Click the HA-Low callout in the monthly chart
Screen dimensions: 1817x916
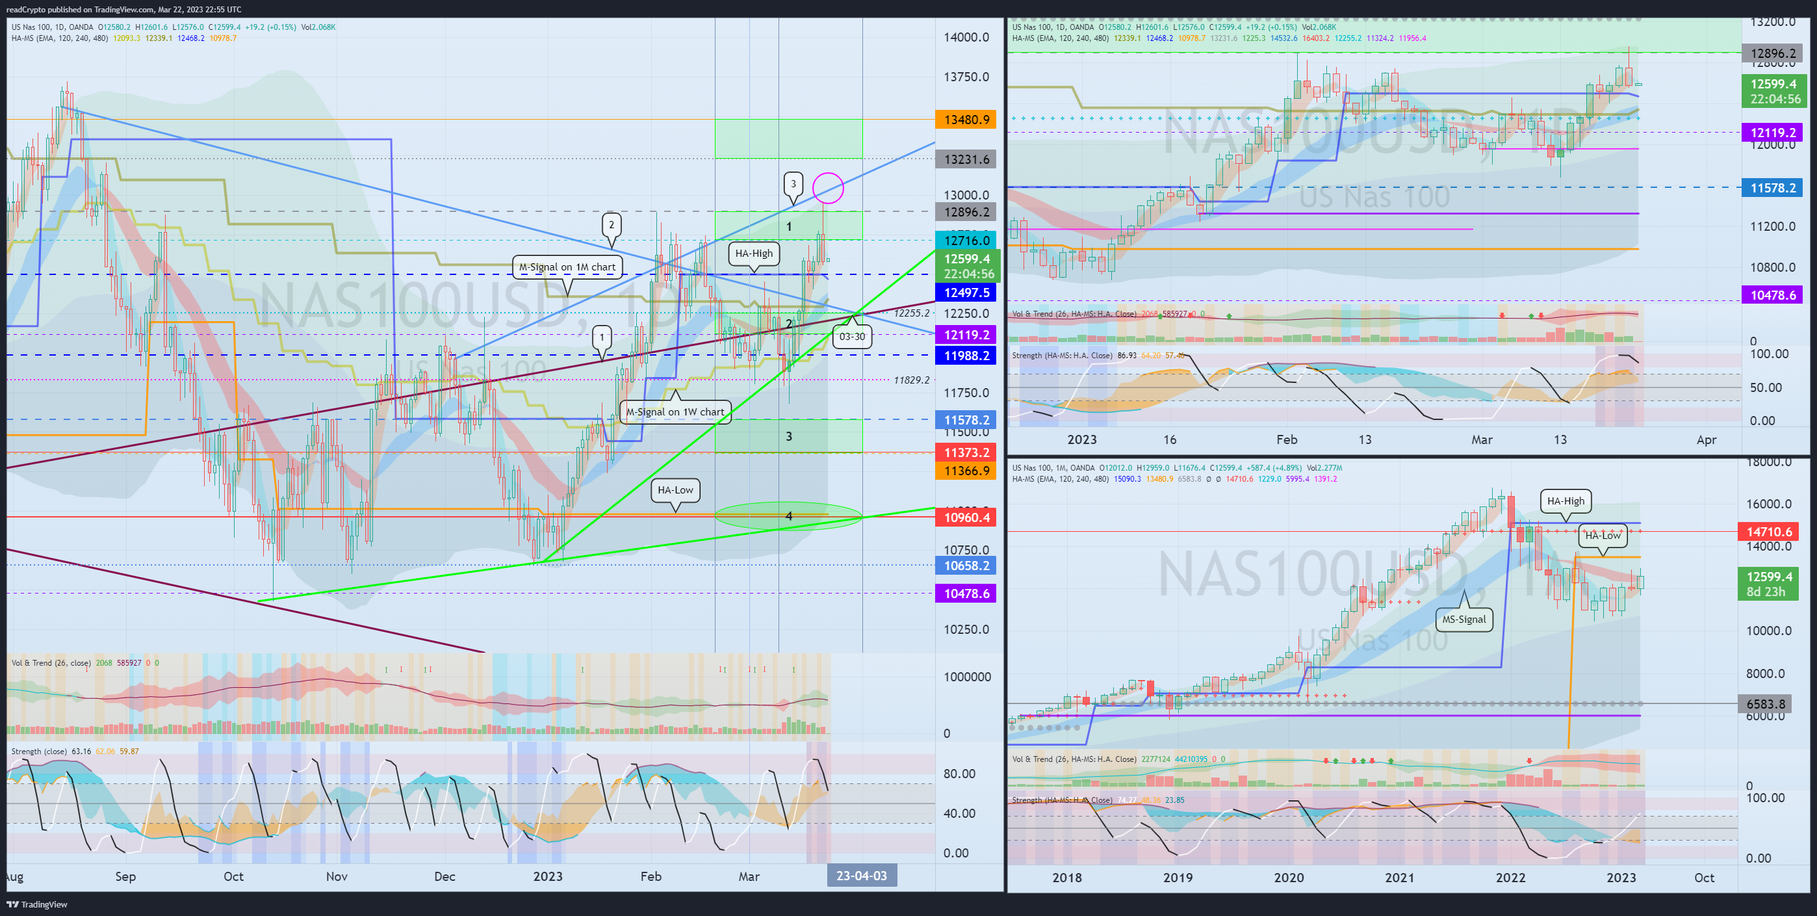pyautogui.click(x=1603, y=535)
